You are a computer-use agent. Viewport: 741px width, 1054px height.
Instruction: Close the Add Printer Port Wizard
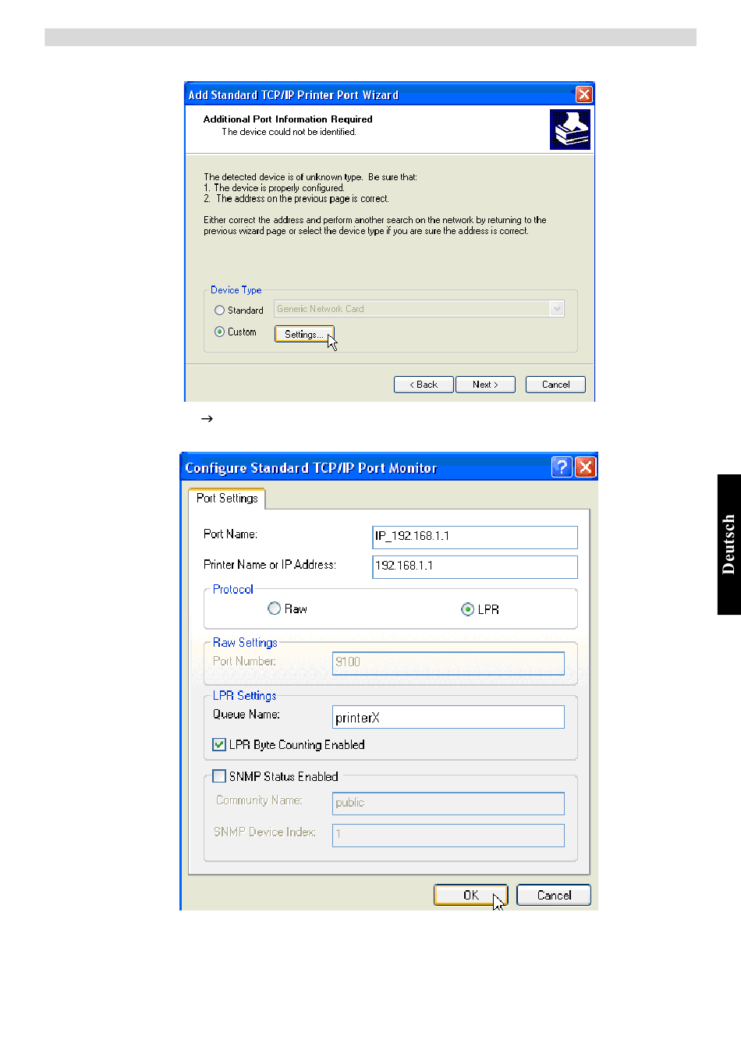(583, 94)
